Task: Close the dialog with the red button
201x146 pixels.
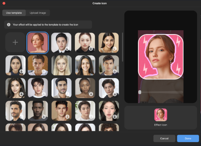Action: [x=4, y=4]
